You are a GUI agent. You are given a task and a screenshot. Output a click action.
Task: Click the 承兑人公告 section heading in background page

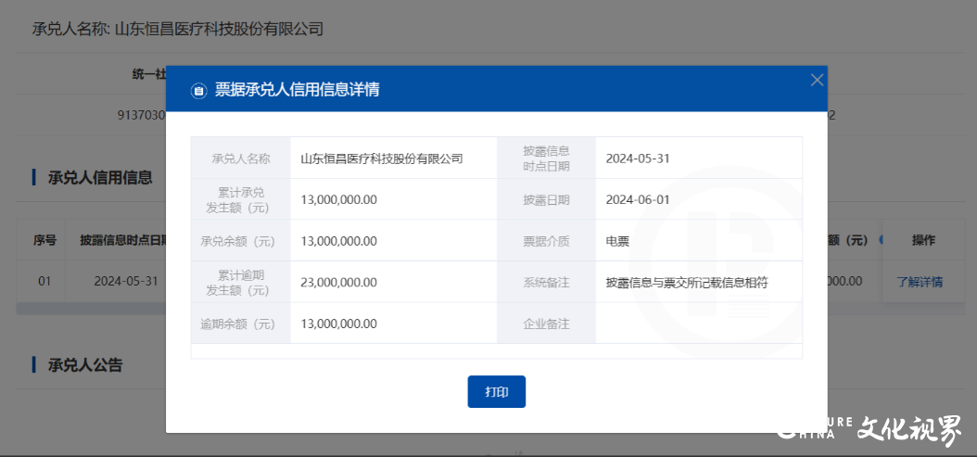(85, 364)
